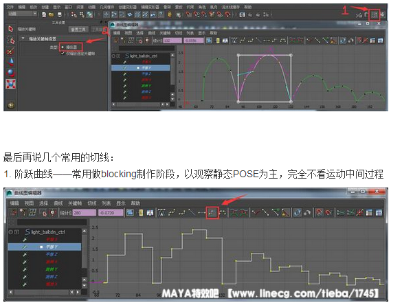Image resolution: width=402 pixels, height=305 pixels.
Task: Click Lock tangent weight icon in lower Graph Editor
Action: (x=285, y=212)
